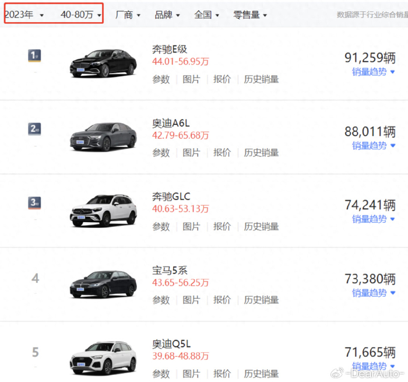Image resolution: width=408 pixels, height=382 pixels.
Task: Open the 2023年 year dropdown
Action: click(24, 14)
